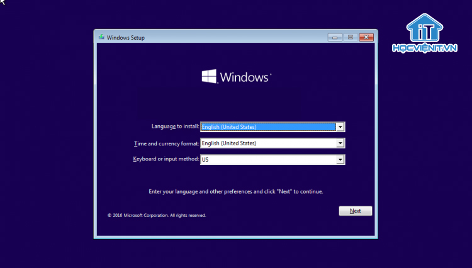Open the Language to install dropdown arrow
This screenshot has width=472, height=268.
340,127
